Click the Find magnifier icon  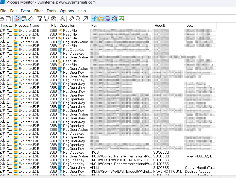click(78, 19)
